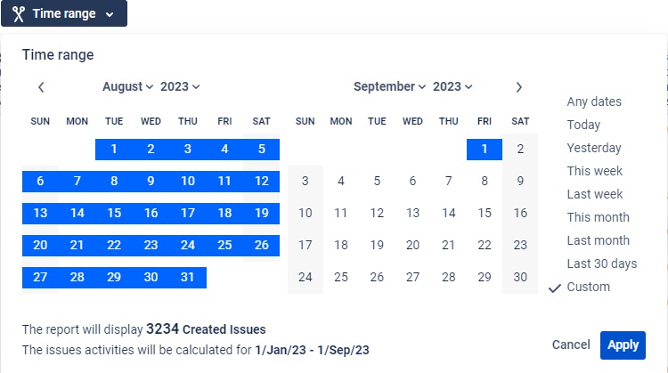This screenshot has height=373, width=668.
Task: Open the September month dropdown
Action: [389, 87]
